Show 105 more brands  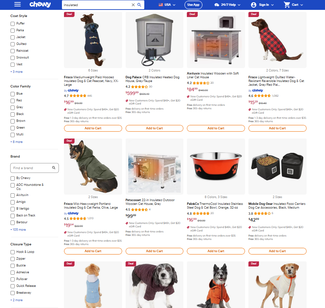coord(18,230)
